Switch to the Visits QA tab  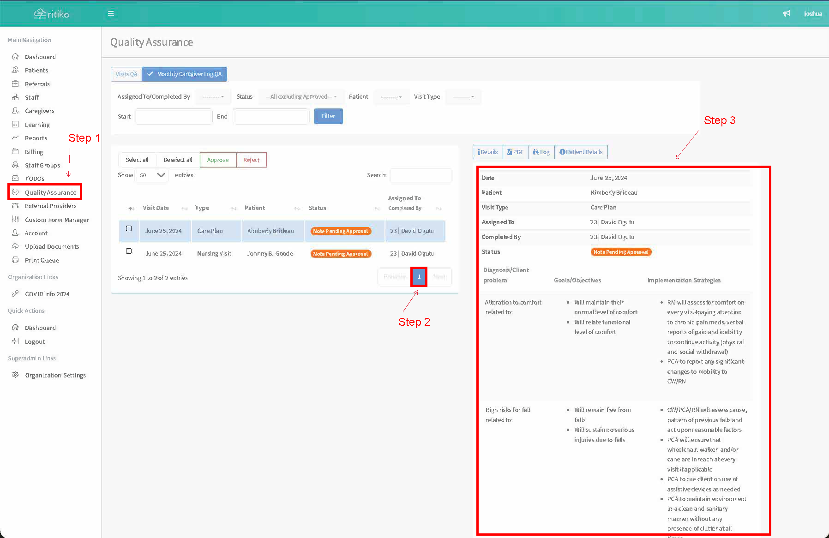[126, 74]
